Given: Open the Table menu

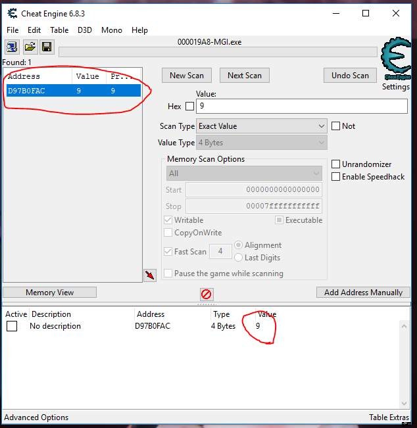Looking at the screenshot, I should pyautogui.click(x=59, y=30).
